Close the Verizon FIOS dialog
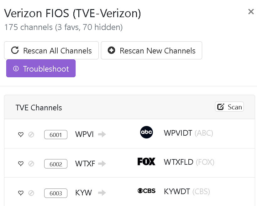 pos(251,12)
